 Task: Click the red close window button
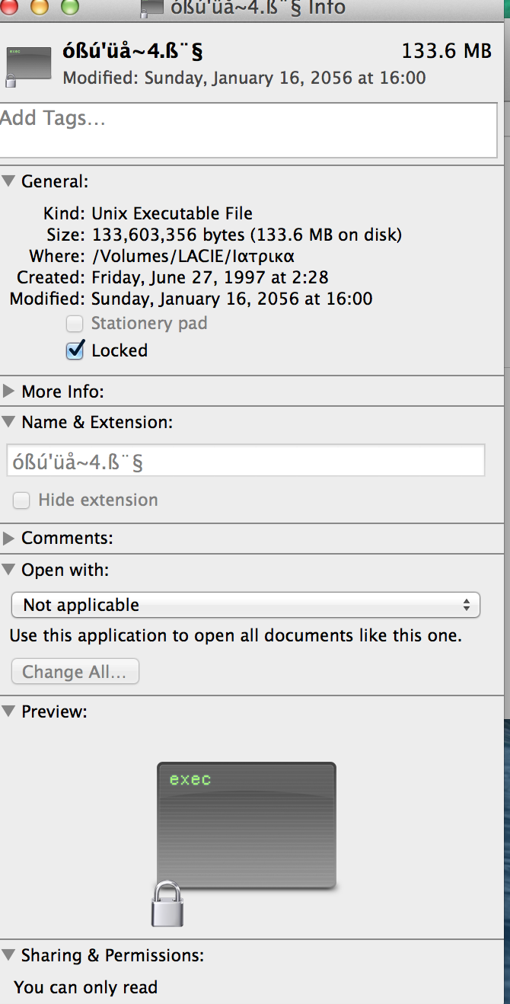8,7
